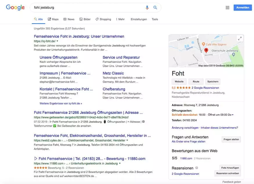
Task: Click Feedback geben link
Action: coord(231,182)
